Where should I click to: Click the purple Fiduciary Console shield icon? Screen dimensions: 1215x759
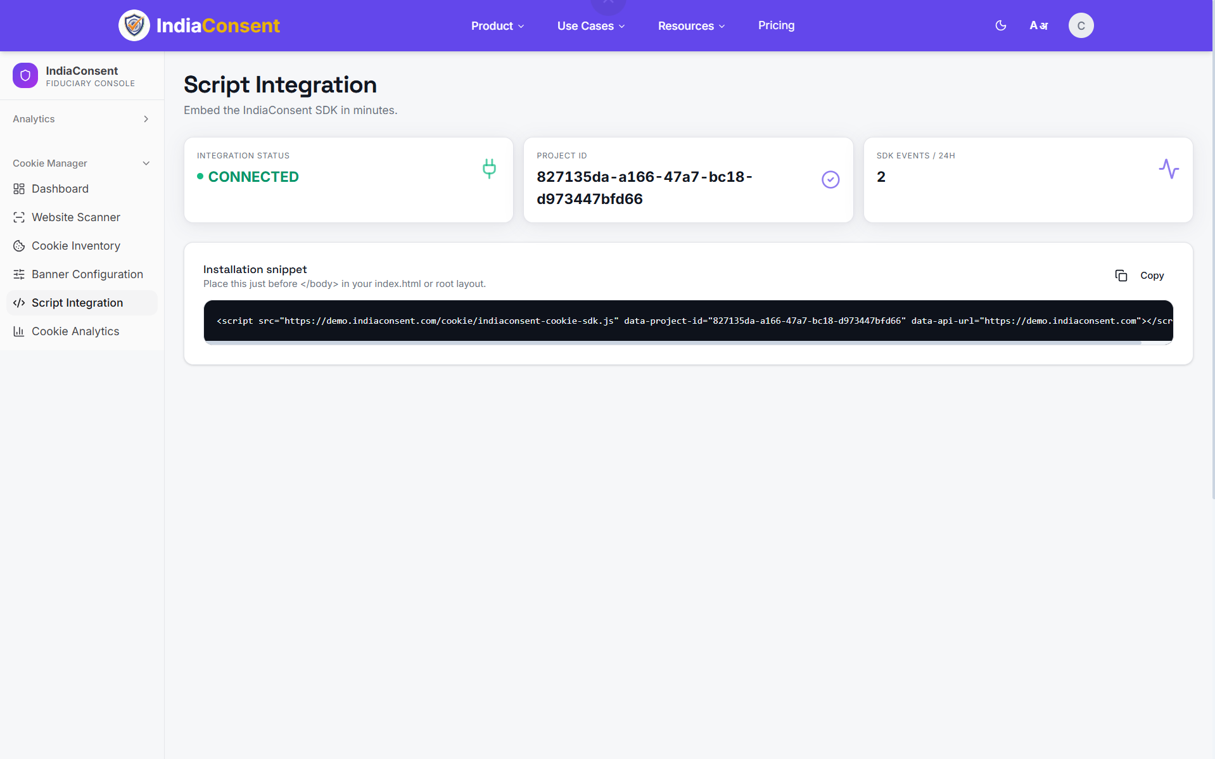(x=25, y=75)
